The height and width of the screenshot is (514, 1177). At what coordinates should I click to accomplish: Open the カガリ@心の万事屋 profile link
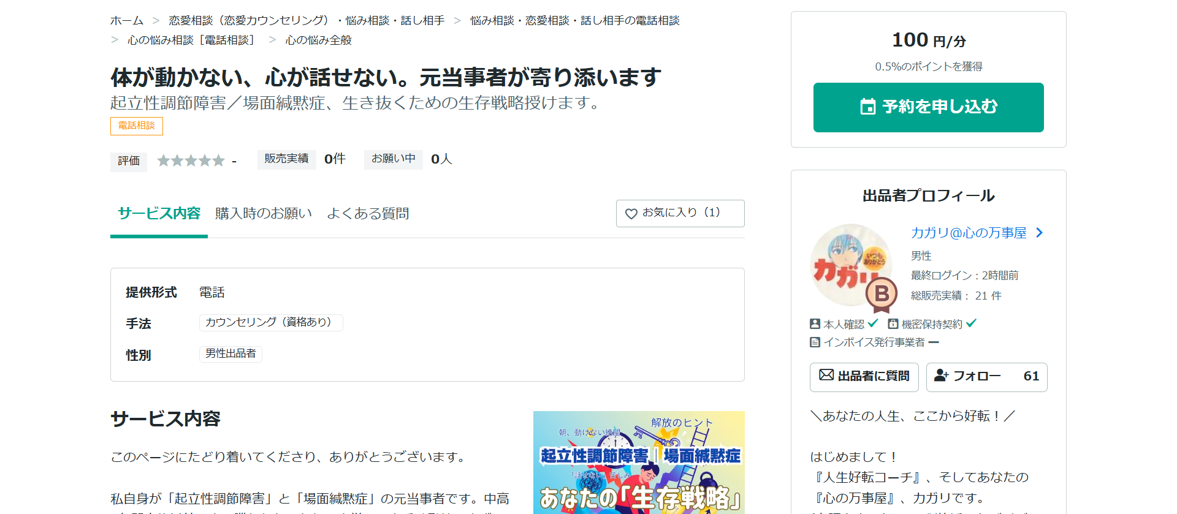coord(968,233)
